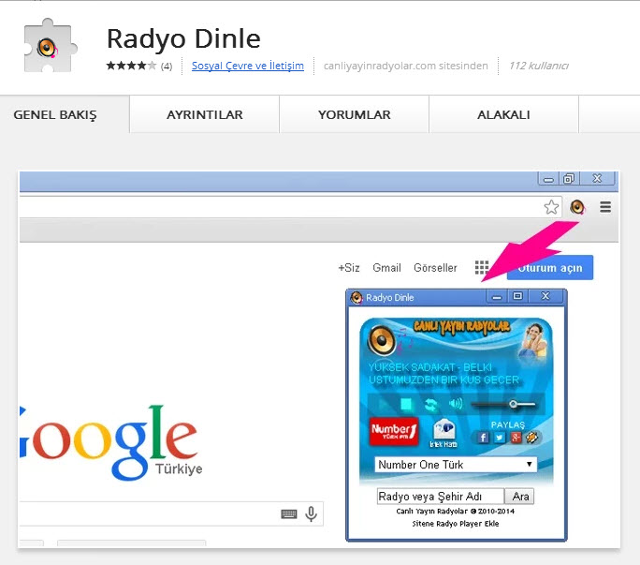Switch to the GENEL BAKIŞ tab
Image resolution: width=640 pixels, height=565 pixels.
(x=55, y=115)
